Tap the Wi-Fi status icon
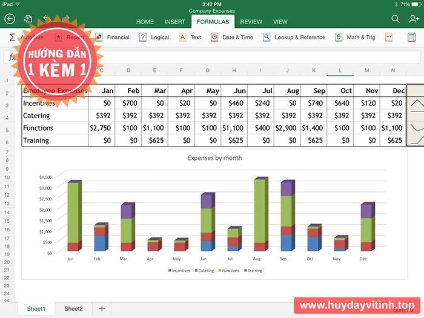This screenshot has width=424, height=318. tap(18, 4)
